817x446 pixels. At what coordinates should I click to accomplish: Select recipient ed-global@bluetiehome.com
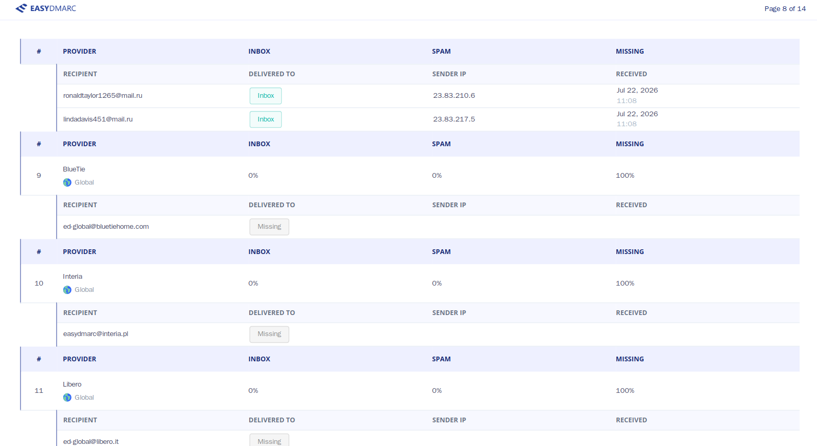coord(106,227)
